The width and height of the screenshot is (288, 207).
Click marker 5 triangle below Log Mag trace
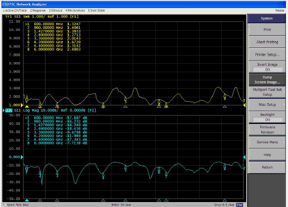pyautogui.click(x=125, y=200)
